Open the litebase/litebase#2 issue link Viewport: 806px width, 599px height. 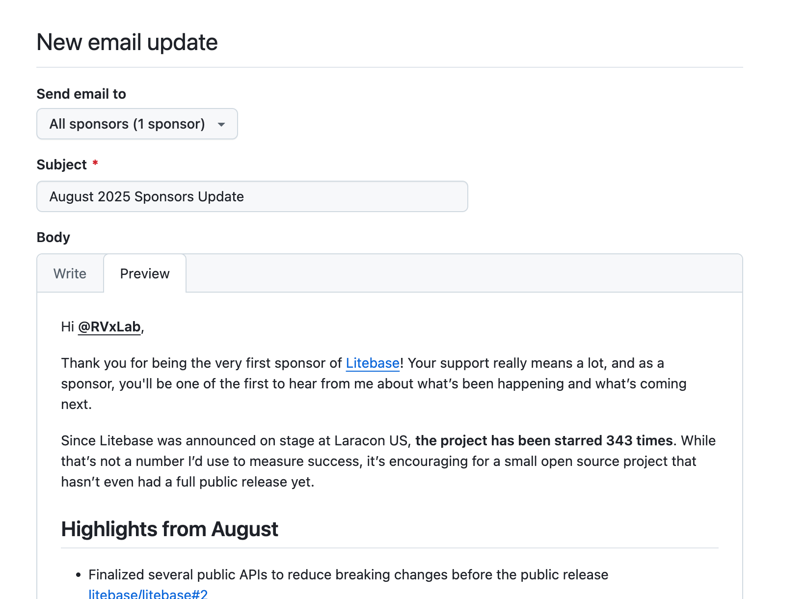(148, 594)
